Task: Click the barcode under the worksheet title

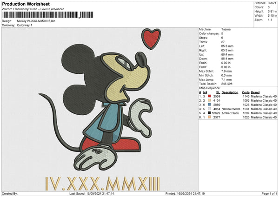Action: pos(40,15)
